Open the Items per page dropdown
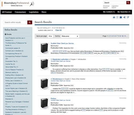134x115 pixels. point(50,36)
